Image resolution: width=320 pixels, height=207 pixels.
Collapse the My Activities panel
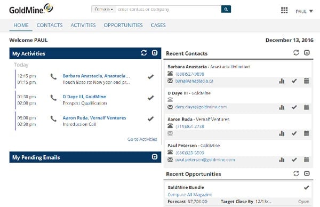[x=155, y=53]
